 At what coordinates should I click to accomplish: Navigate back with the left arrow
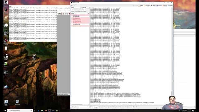(x=133, y=6)
